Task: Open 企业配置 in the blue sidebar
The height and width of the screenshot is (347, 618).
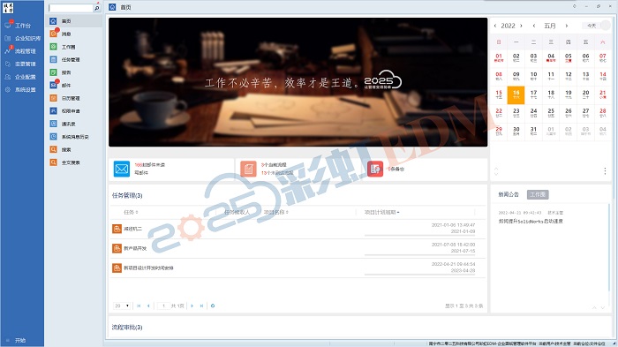Action: pyautogui.click(x=26, y=77)
